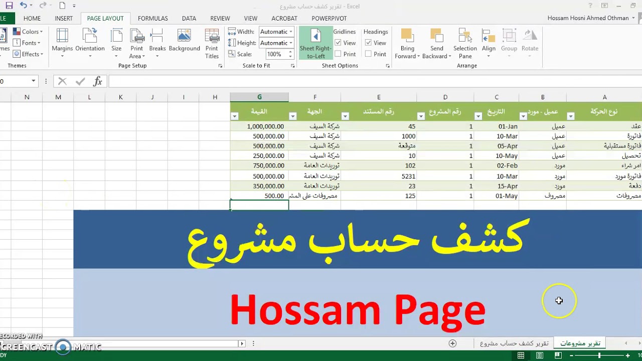Switch to Page Layout view in status bar
The width and height of the screenshot is (642, 361).
540,355
